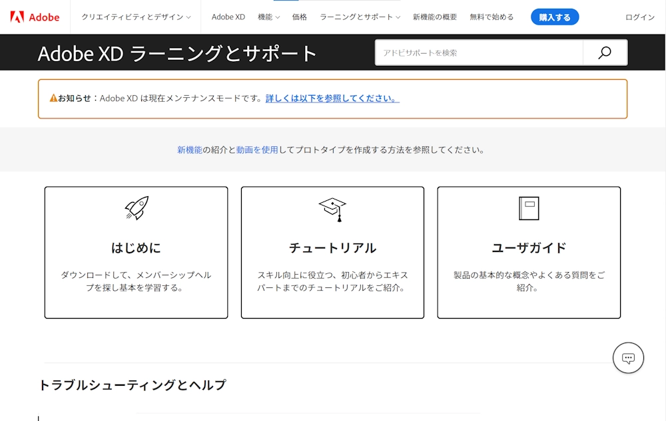Click the rocket icon above はじめに
The height and width of the screenshot is (421, 666).
coord(137,208)
